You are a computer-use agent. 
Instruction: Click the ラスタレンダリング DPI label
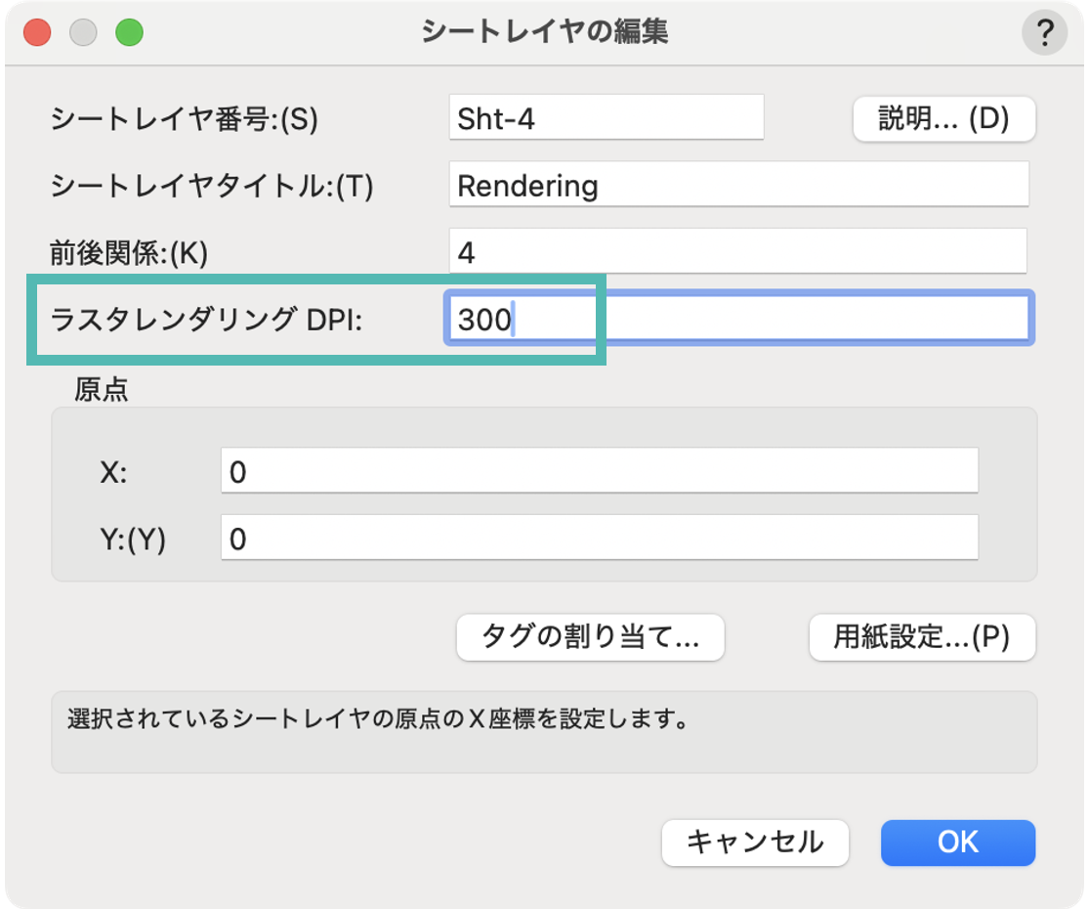(206, 320)
